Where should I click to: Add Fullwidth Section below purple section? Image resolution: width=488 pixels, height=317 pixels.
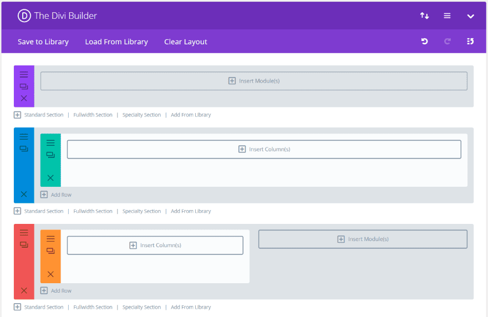(x=93, y=115)
